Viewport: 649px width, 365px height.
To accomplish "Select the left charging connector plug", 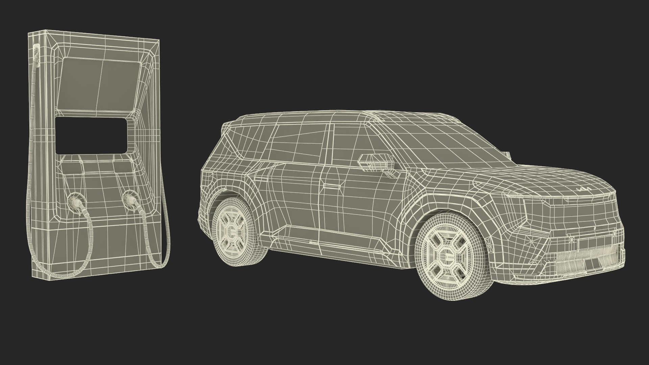I will point(75,202).
